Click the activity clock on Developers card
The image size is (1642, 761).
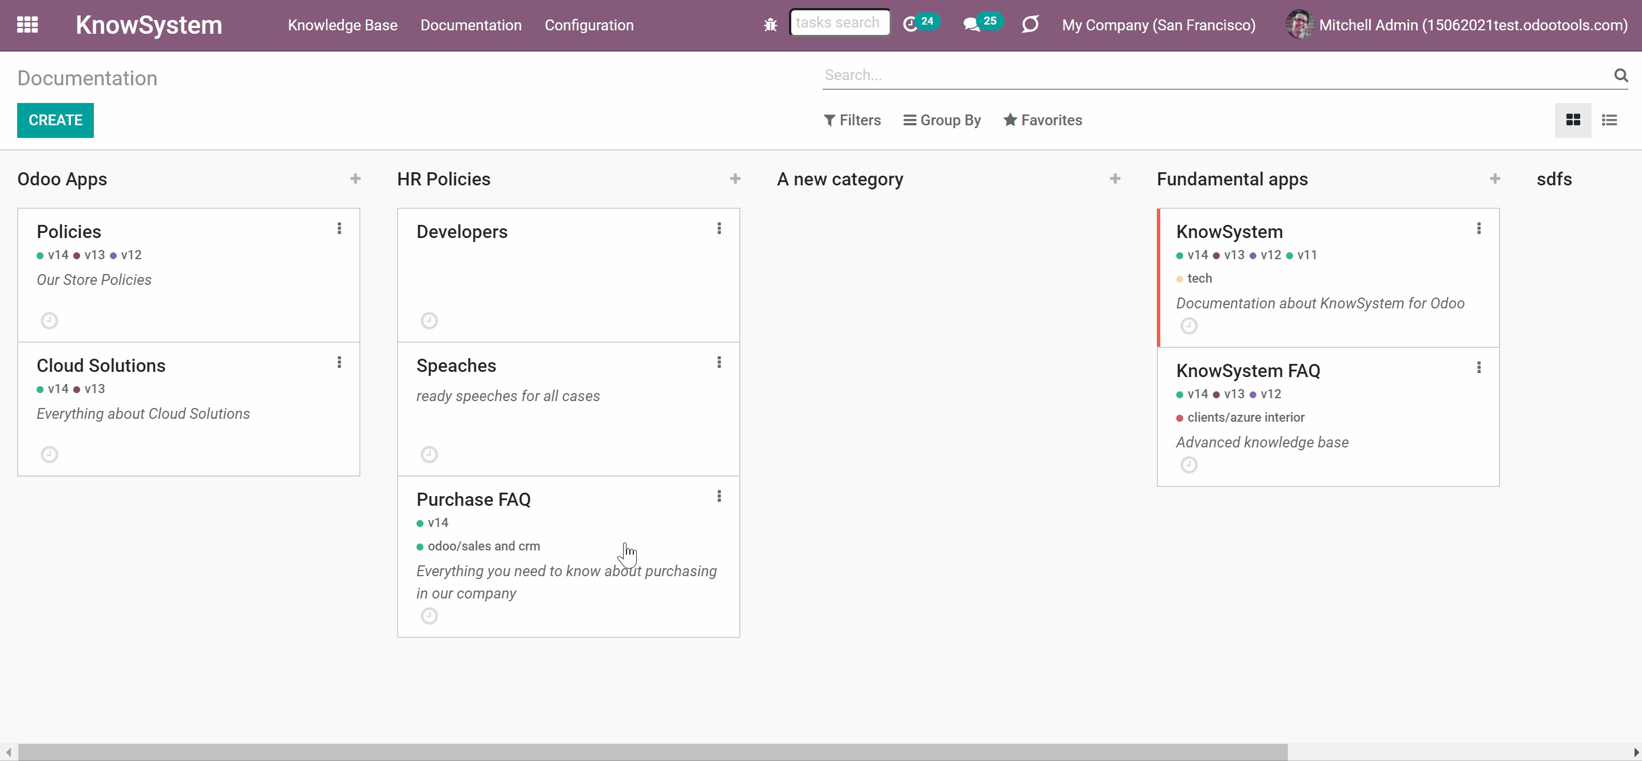click(429, 320)
